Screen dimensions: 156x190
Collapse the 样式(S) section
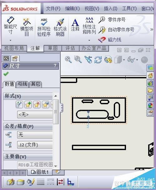[x=28, y=96]
